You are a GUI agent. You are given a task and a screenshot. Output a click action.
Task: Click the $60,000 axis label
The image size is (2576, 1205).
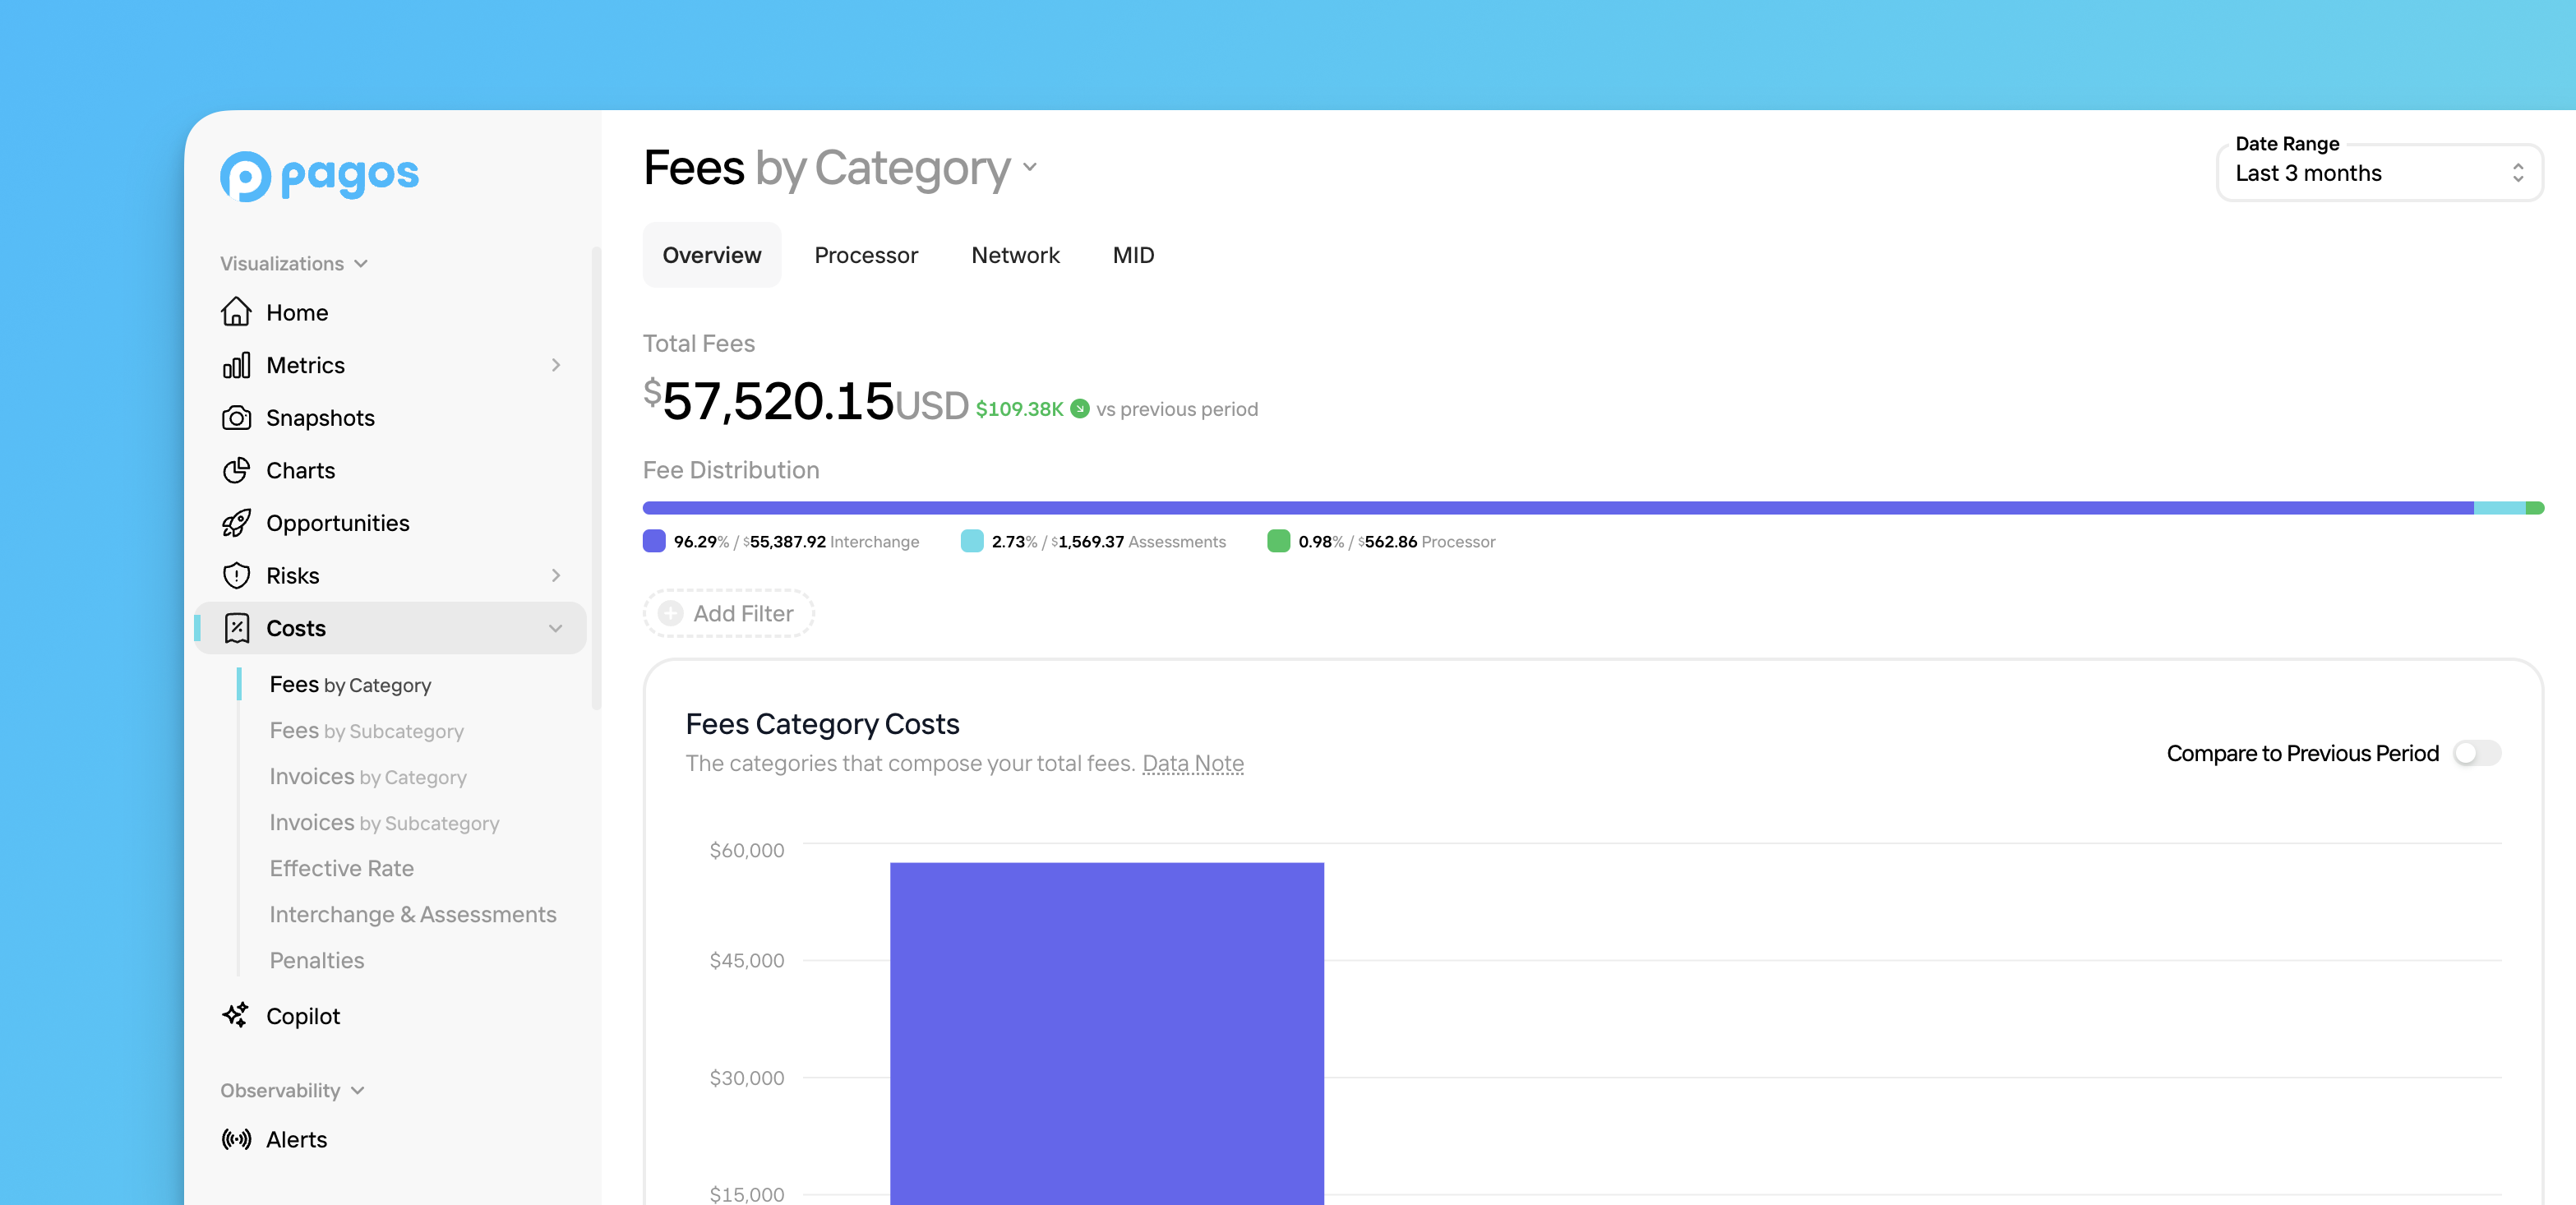[747, 850]
